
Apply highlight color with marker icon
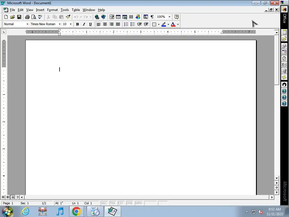click(164, 24)
